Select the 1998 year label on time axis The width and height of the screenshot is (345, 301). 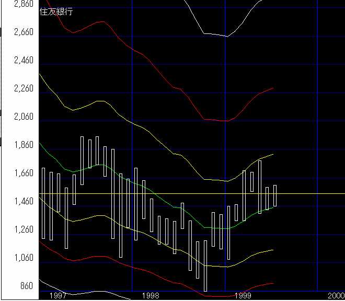pos(150,296)
